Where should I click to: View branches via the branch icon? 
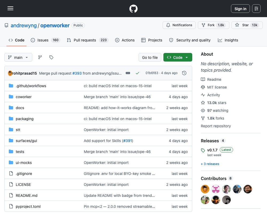point(40,57)
